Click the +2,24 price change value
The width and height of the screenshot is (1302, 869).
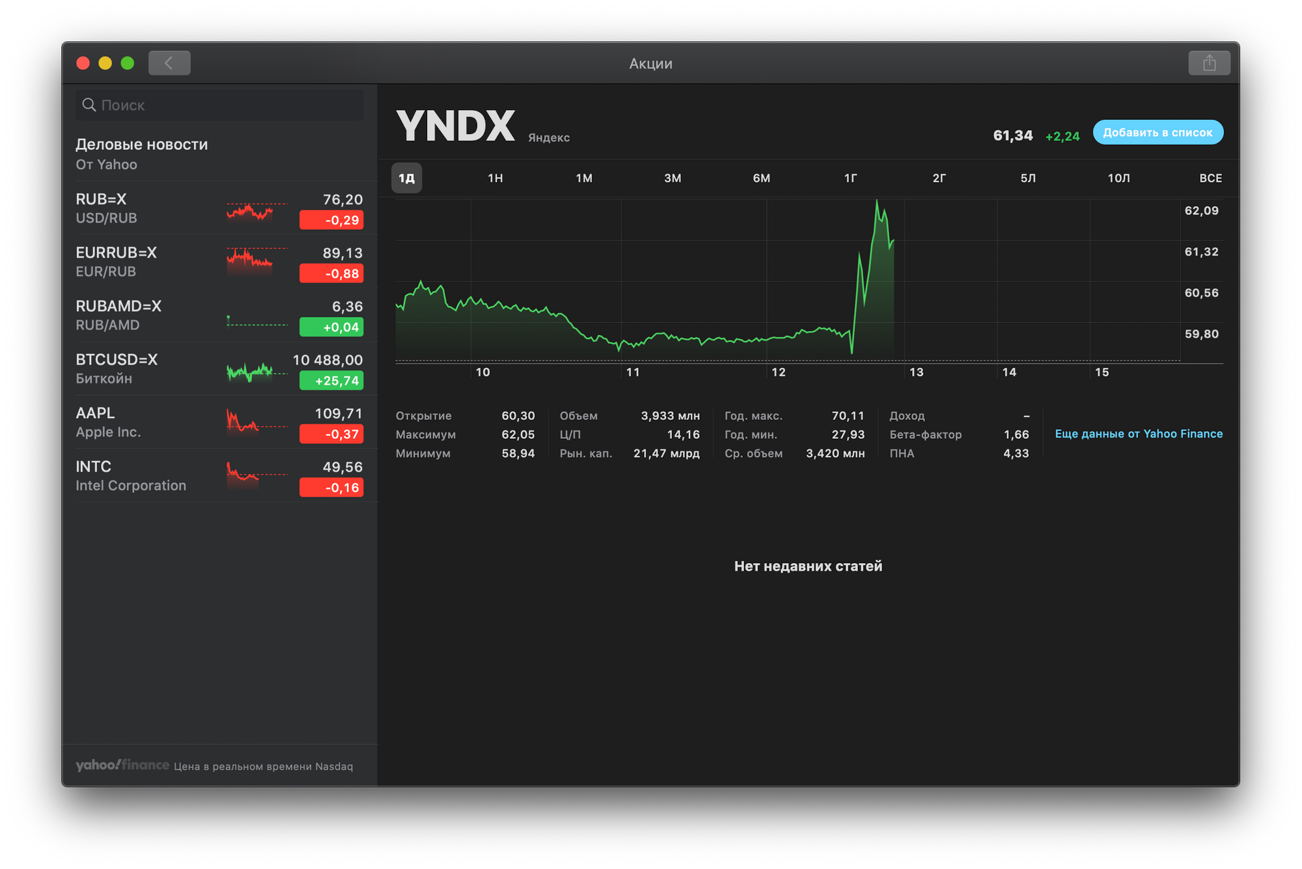1062,136
